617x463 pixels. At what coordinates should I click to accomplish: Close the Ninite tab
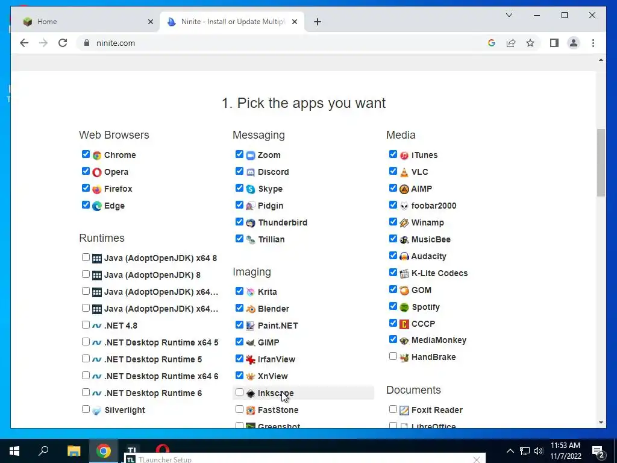click(294, 22)
